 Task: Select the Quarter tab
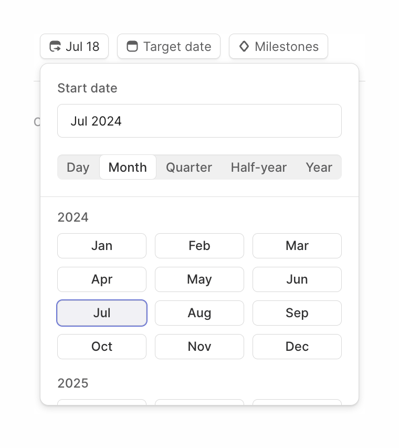tap(188, 167)
